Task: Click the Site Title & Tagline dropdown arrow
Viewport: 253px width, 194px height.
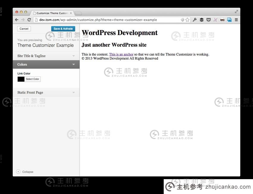Action: coord(74,56)
